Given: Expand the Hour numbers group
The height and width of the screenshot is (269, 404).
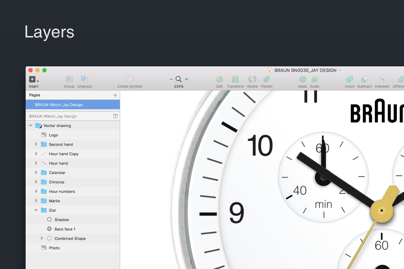Looking at the screenshot, I should 36,191.
